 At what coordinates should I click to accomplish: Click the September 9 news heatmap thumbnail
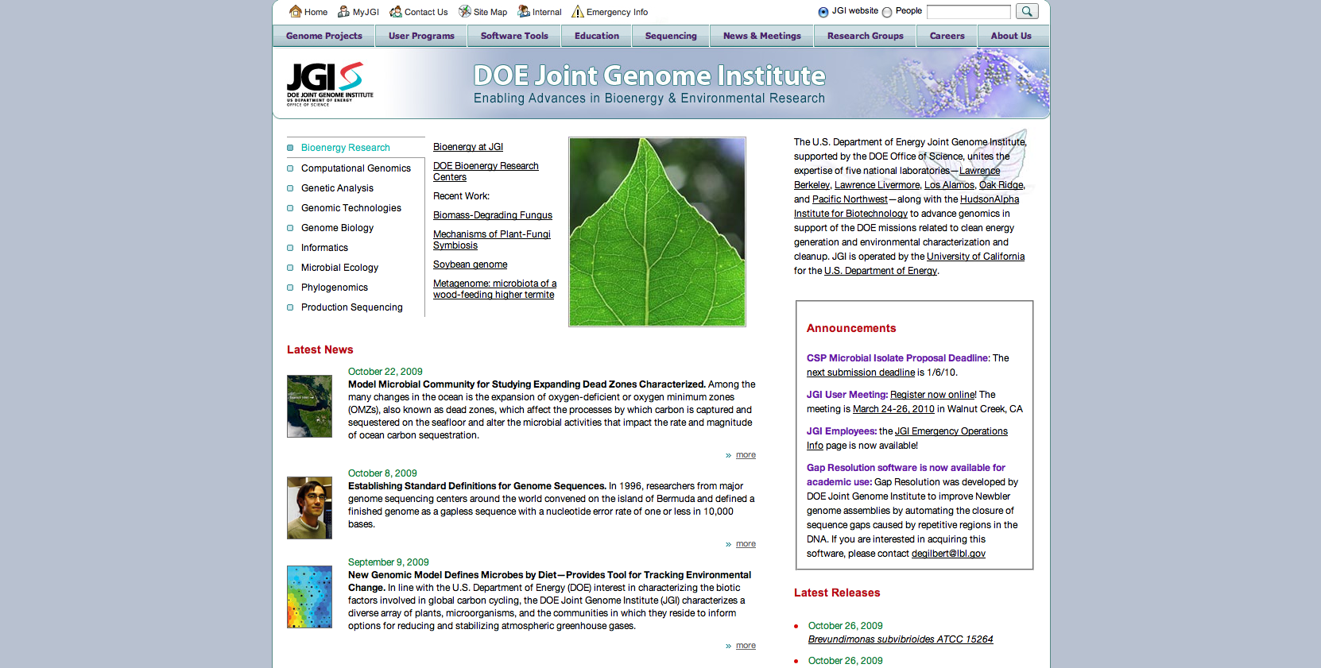pos(309,597)
